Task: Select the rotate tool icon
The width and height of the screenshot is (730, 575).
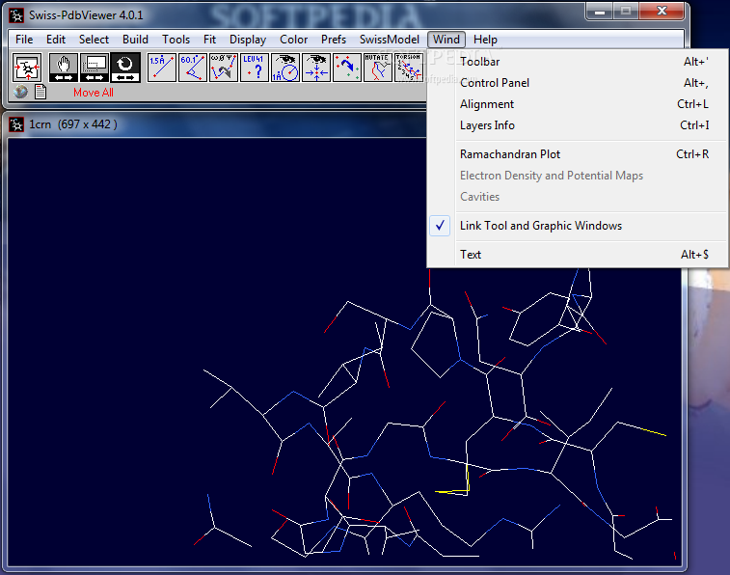Action: pos(125,68)
